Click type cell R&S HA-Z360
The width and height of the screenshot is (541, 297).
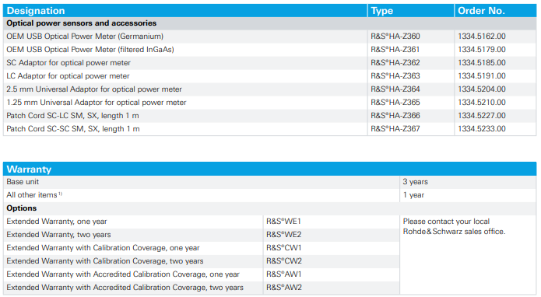(x=395, y=37)
